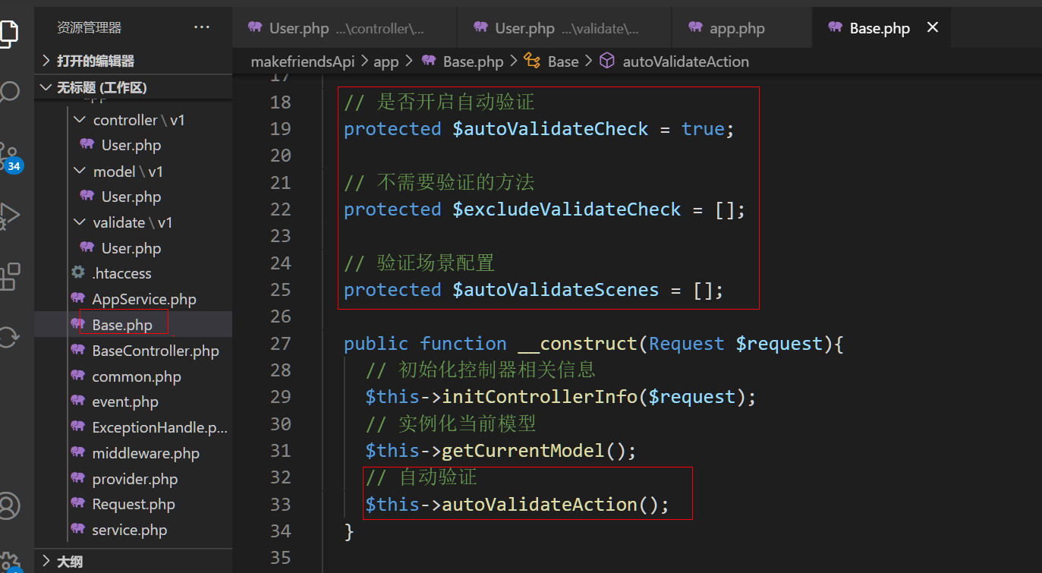Open BaseController.php in file tree
This screenshot has height=573, width=1042.
155,351
